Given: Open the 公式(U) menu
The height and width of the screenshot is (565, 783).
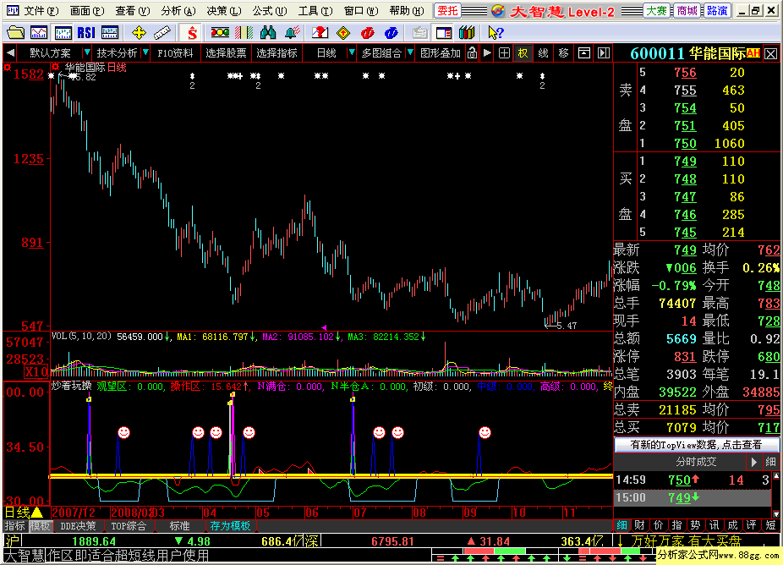Looking at the screenshot, I should click(x=270, y=10).
